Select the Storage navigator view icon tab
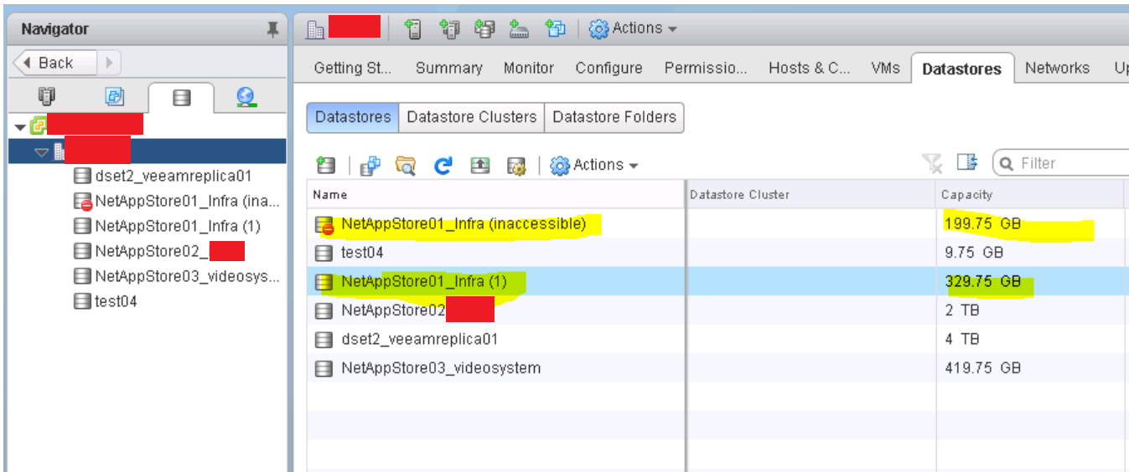Screen dimensions: 1129x472 pyautogui.click(x=181, y=98)
